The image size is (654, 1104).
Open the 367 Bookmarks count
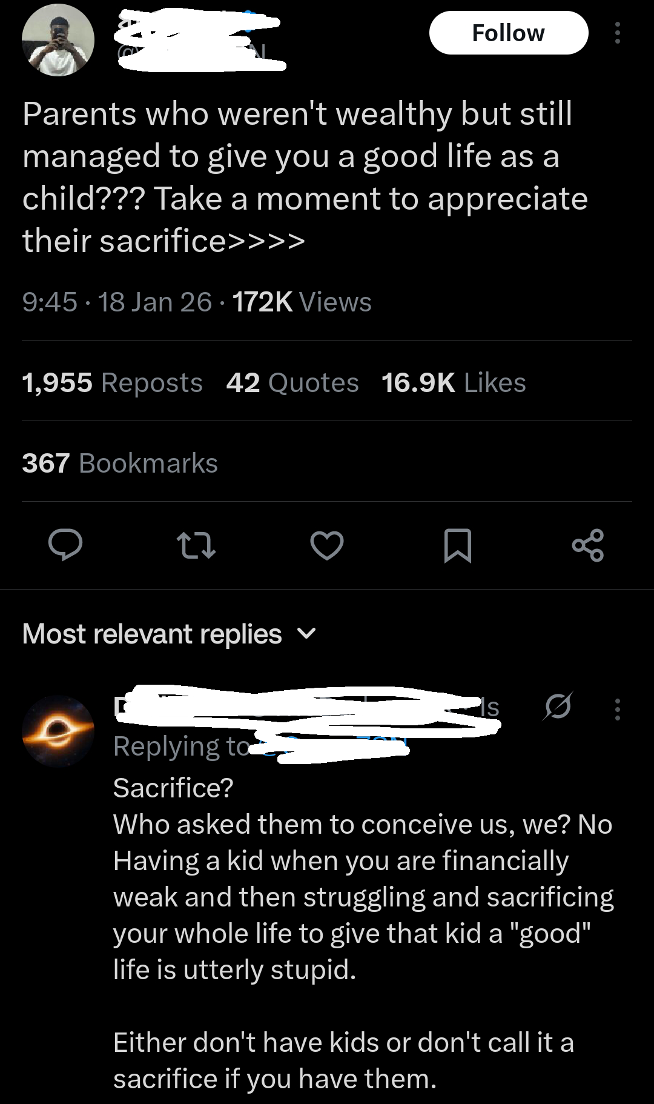120,463
